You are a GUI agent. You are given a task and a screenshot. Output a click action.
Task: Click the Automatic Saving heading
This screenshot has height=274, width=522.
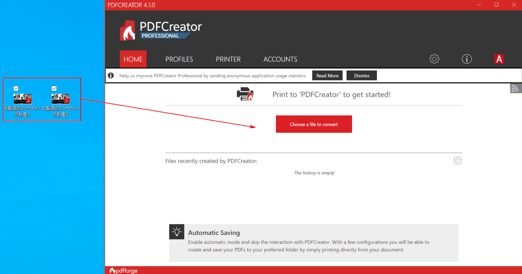[214, 233]
